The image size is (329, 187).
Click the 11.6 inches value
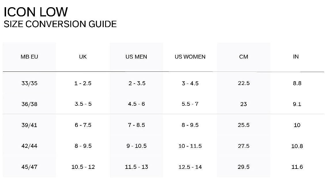[x=297, y=167]
